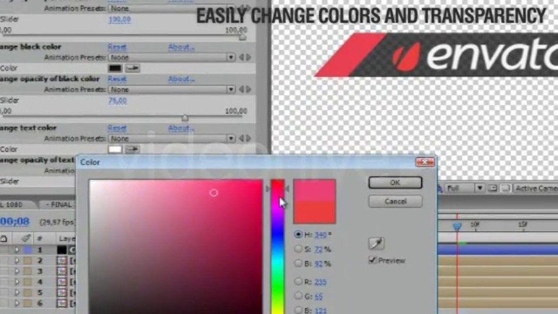Select the G green radio button
This screenshot has width=558, height=314.
298,296
